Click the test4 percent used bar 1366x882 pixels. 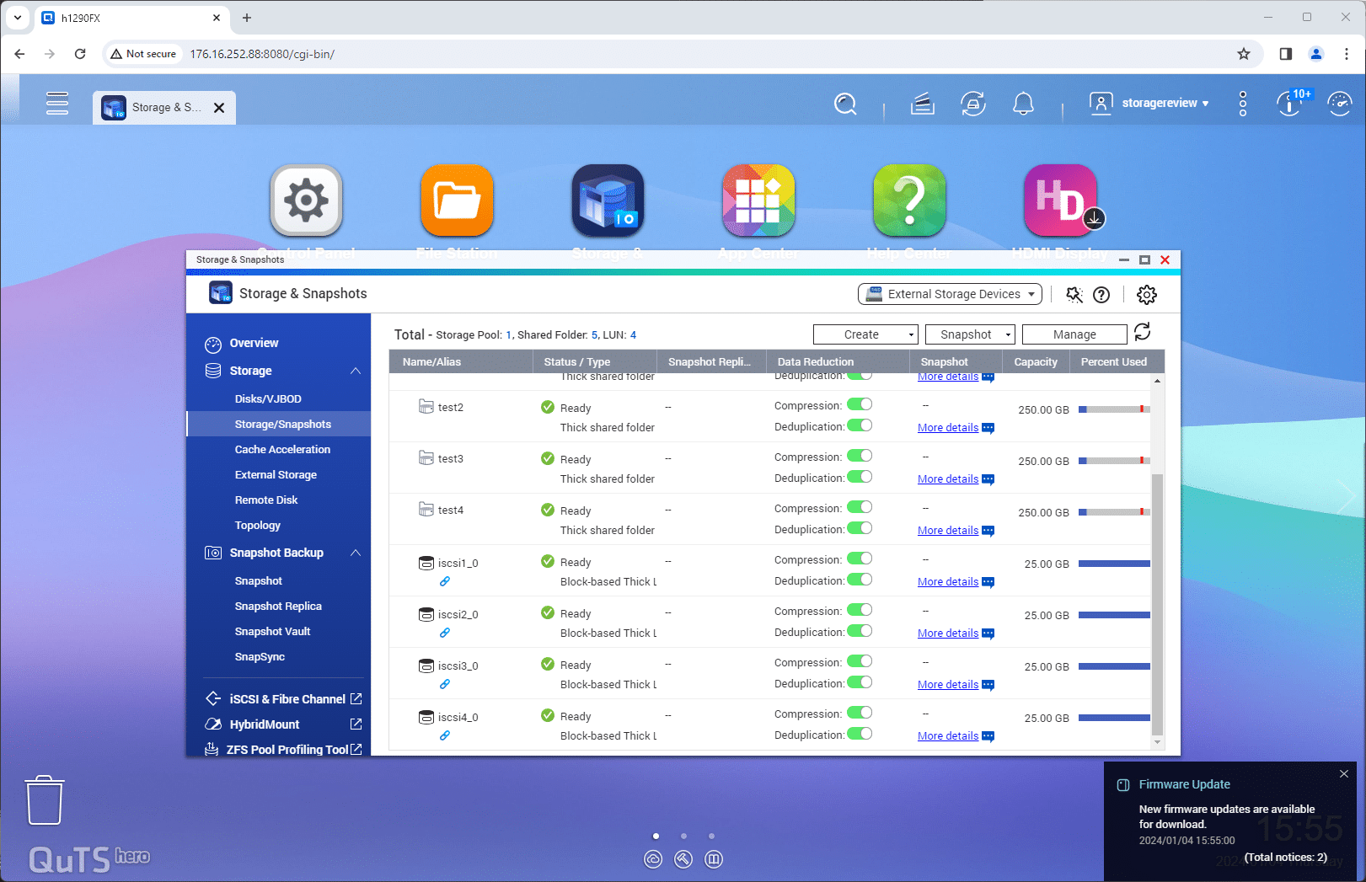pyautogui.click(x=1114, y=512)
